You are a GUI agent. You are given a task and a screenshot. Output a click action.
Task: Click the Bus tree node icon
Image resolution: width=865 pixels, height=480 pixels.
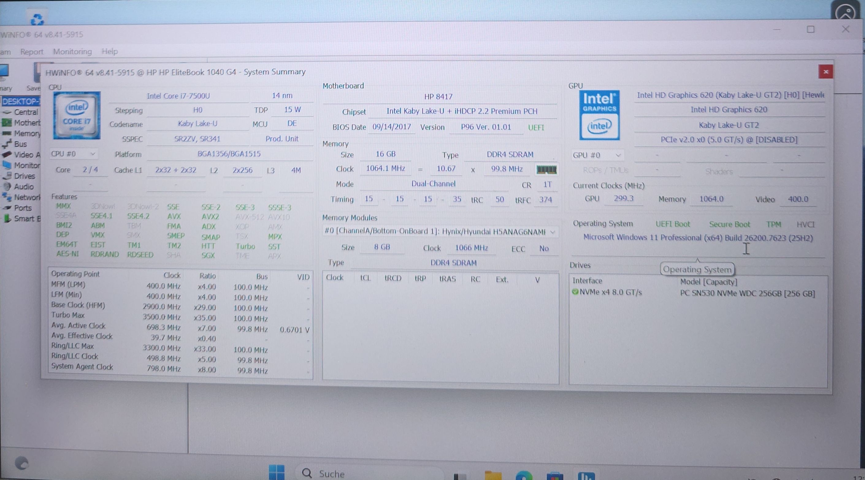click(7, 144)
